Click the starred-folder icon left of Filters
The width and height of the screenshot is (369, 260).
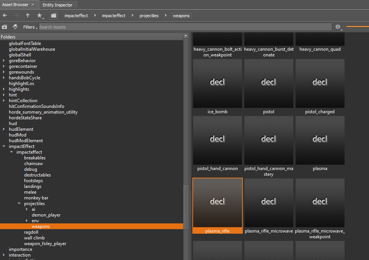[x=5, y=27]
